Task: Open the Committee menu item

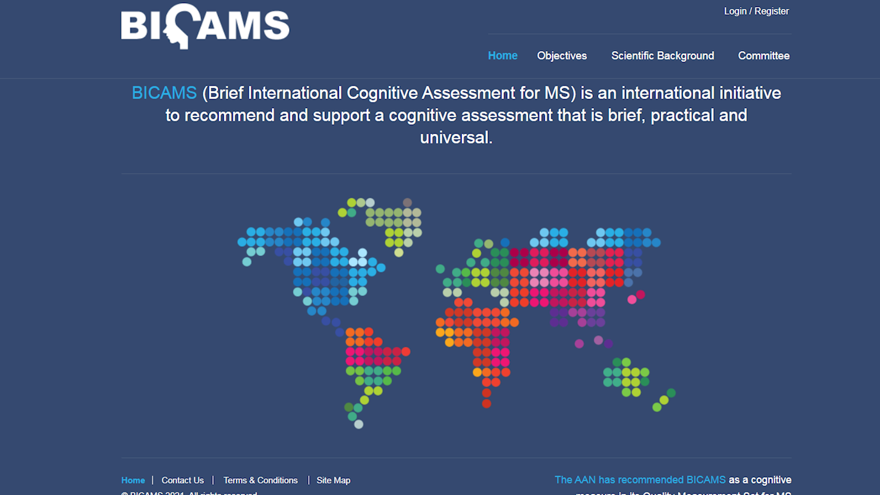Action: pyautogui.click(x=763, y=56)
